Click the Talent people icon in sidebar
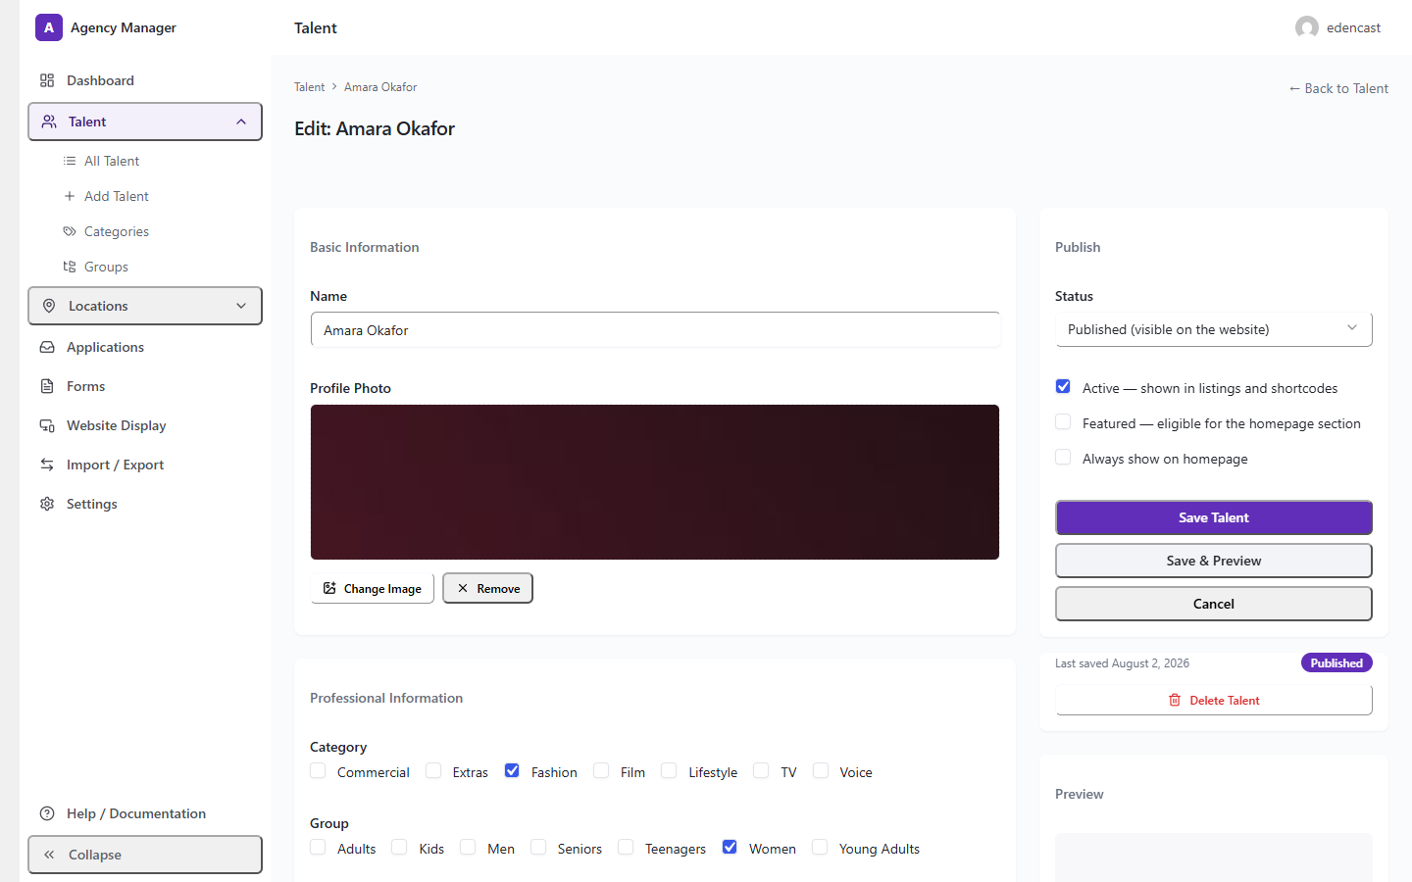 (x=49, y=122)
